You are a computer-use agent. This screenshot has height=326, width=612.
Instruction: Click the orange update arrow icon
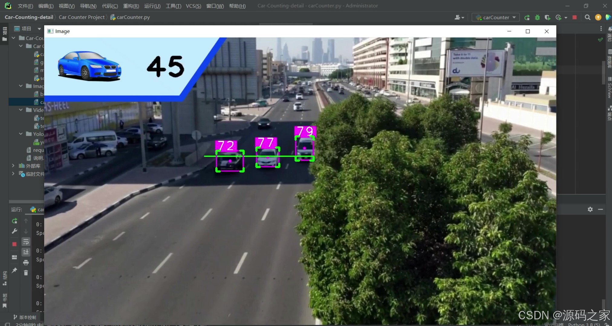pyautogui.click(x=598, y=18)
